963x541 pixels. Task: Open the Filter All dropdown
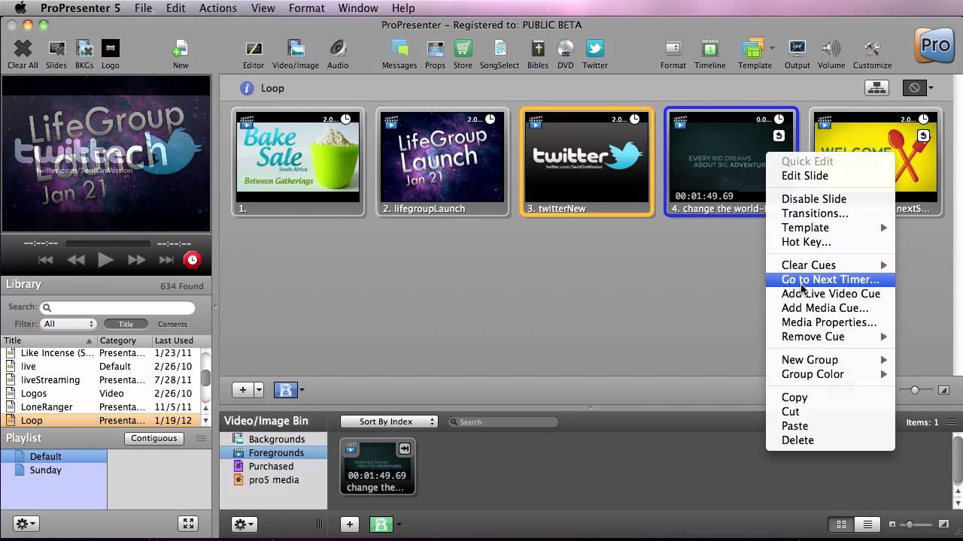(68, 324)
